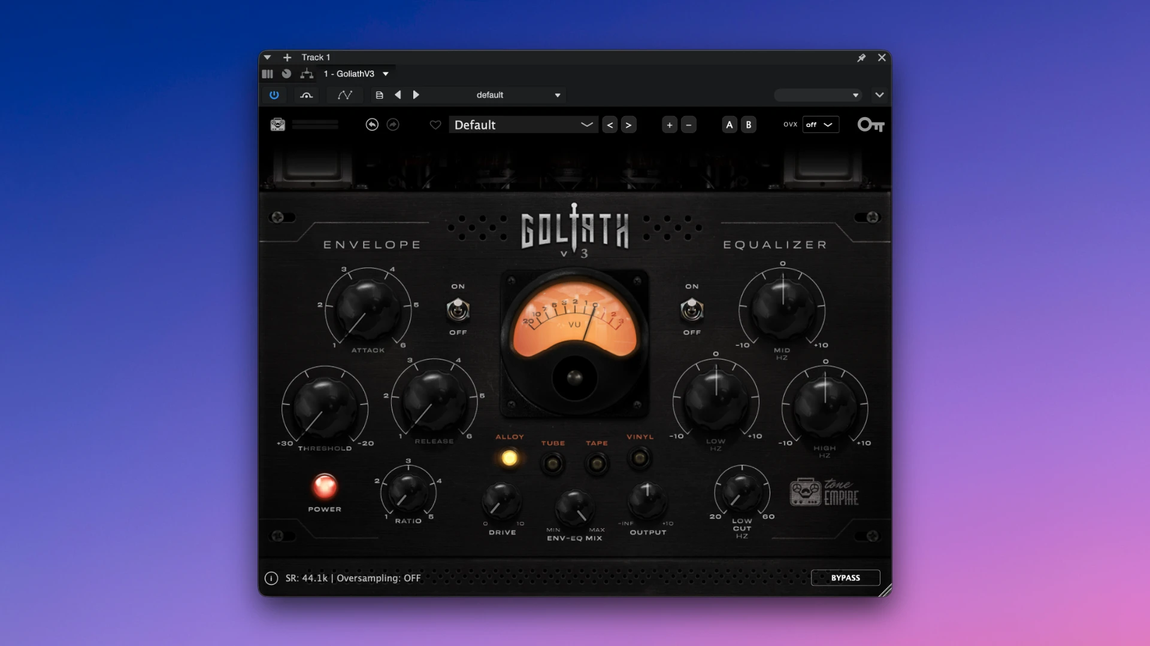Click the plus zoom button
1150x646 pixels.
tap(670, 124)
